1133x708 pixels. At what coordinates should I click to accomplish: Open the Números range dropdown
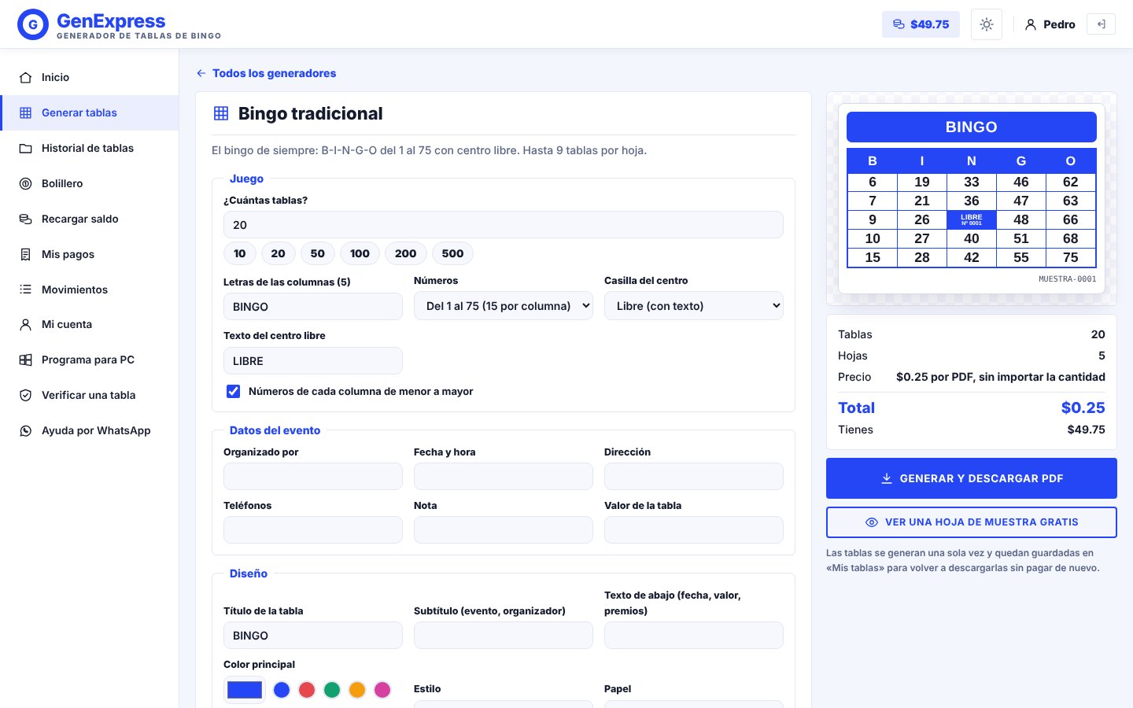click(504, 306)
